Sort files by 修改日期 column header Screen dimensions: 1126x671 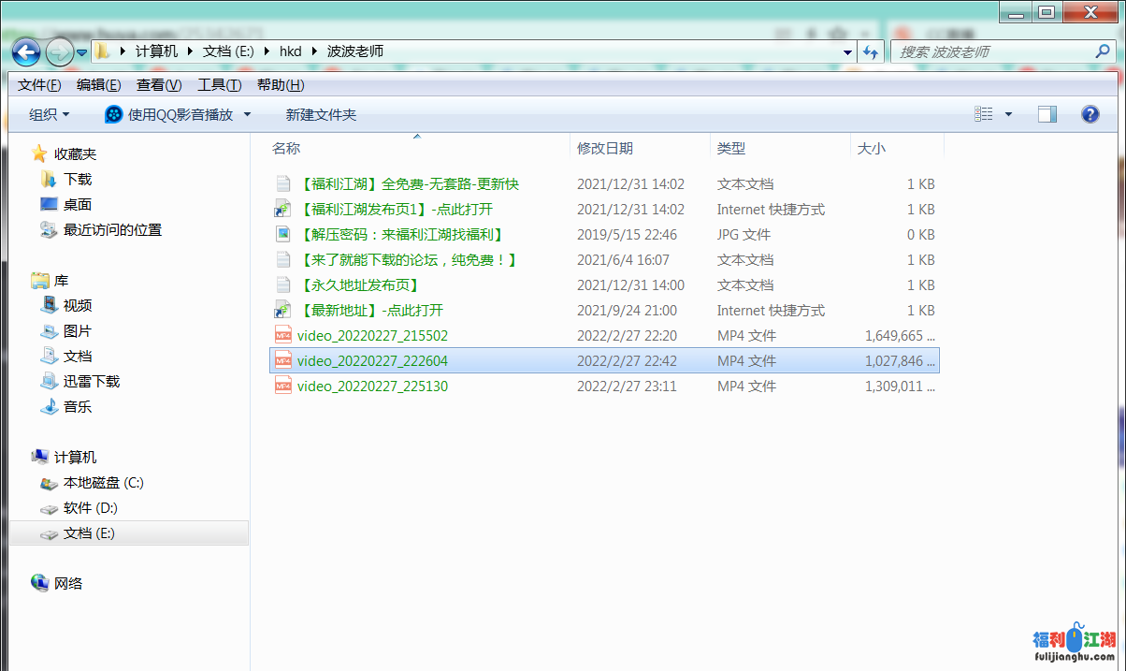coord(605,148)
